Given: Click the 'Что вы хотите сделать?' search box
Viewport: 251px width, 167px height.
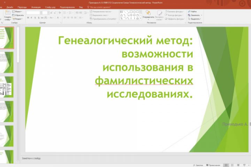Looking at the screenshot, I should coord(99,7).
